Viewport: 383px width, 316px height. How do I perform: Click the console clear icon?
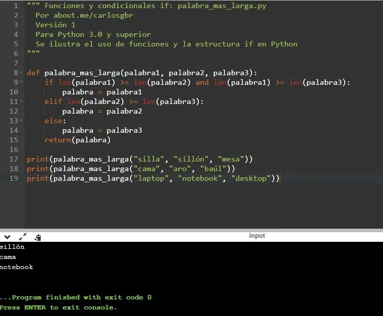pos(38,237)
